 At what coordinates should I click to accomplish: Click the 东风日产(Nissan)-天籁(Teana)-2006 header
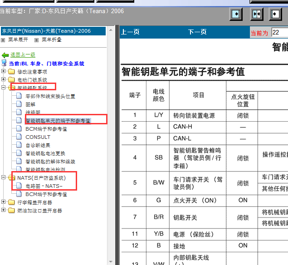53,31
